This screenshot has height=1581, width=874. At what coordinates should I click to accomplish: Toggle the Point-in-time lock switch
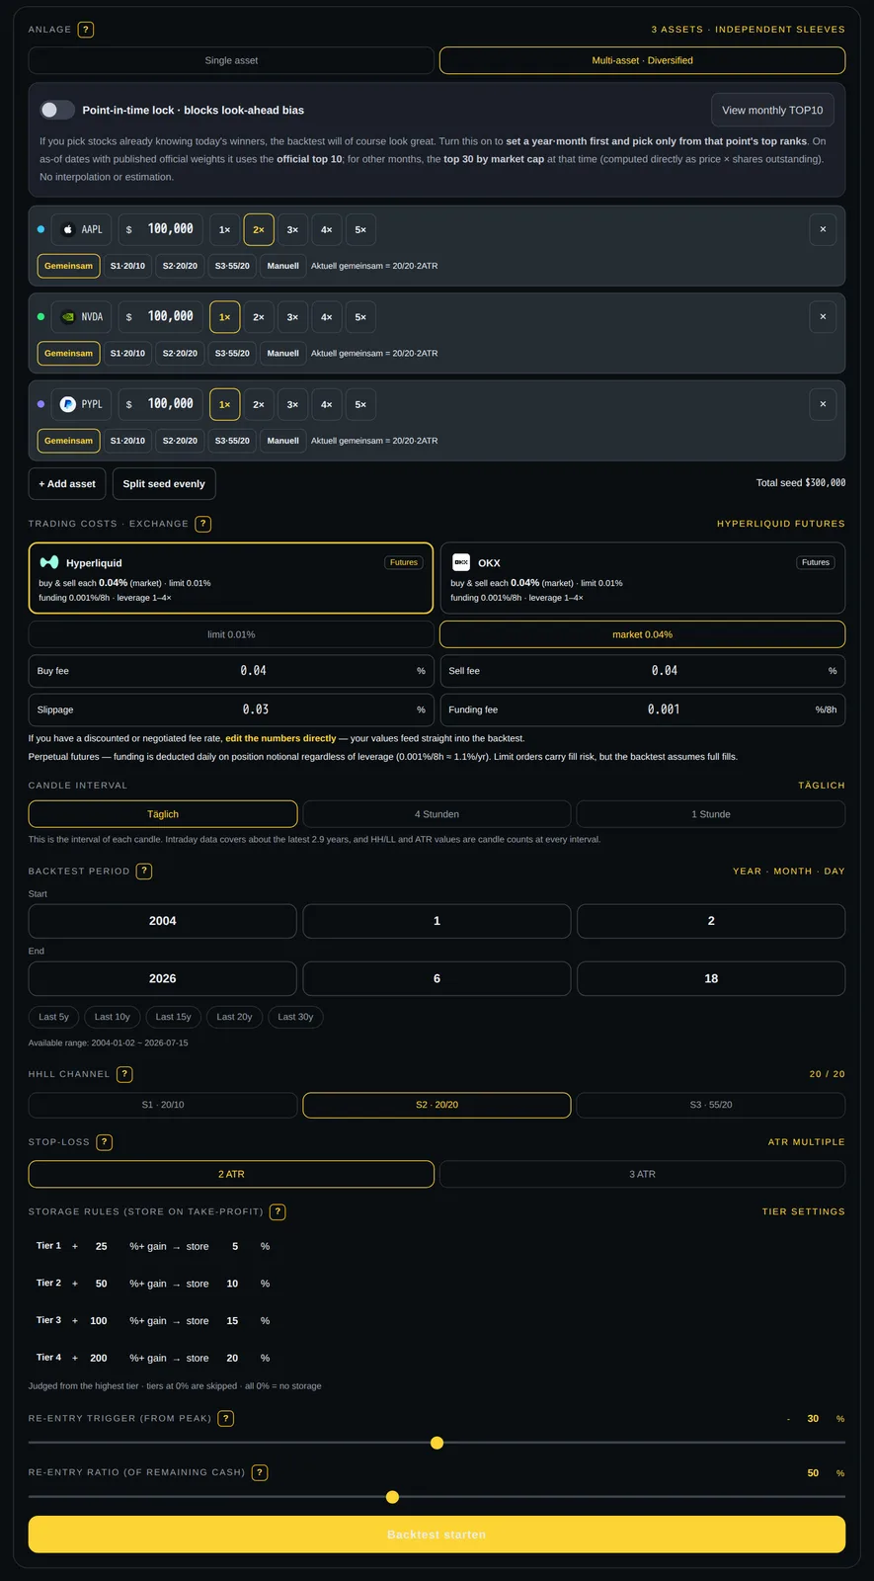(57, 110)
